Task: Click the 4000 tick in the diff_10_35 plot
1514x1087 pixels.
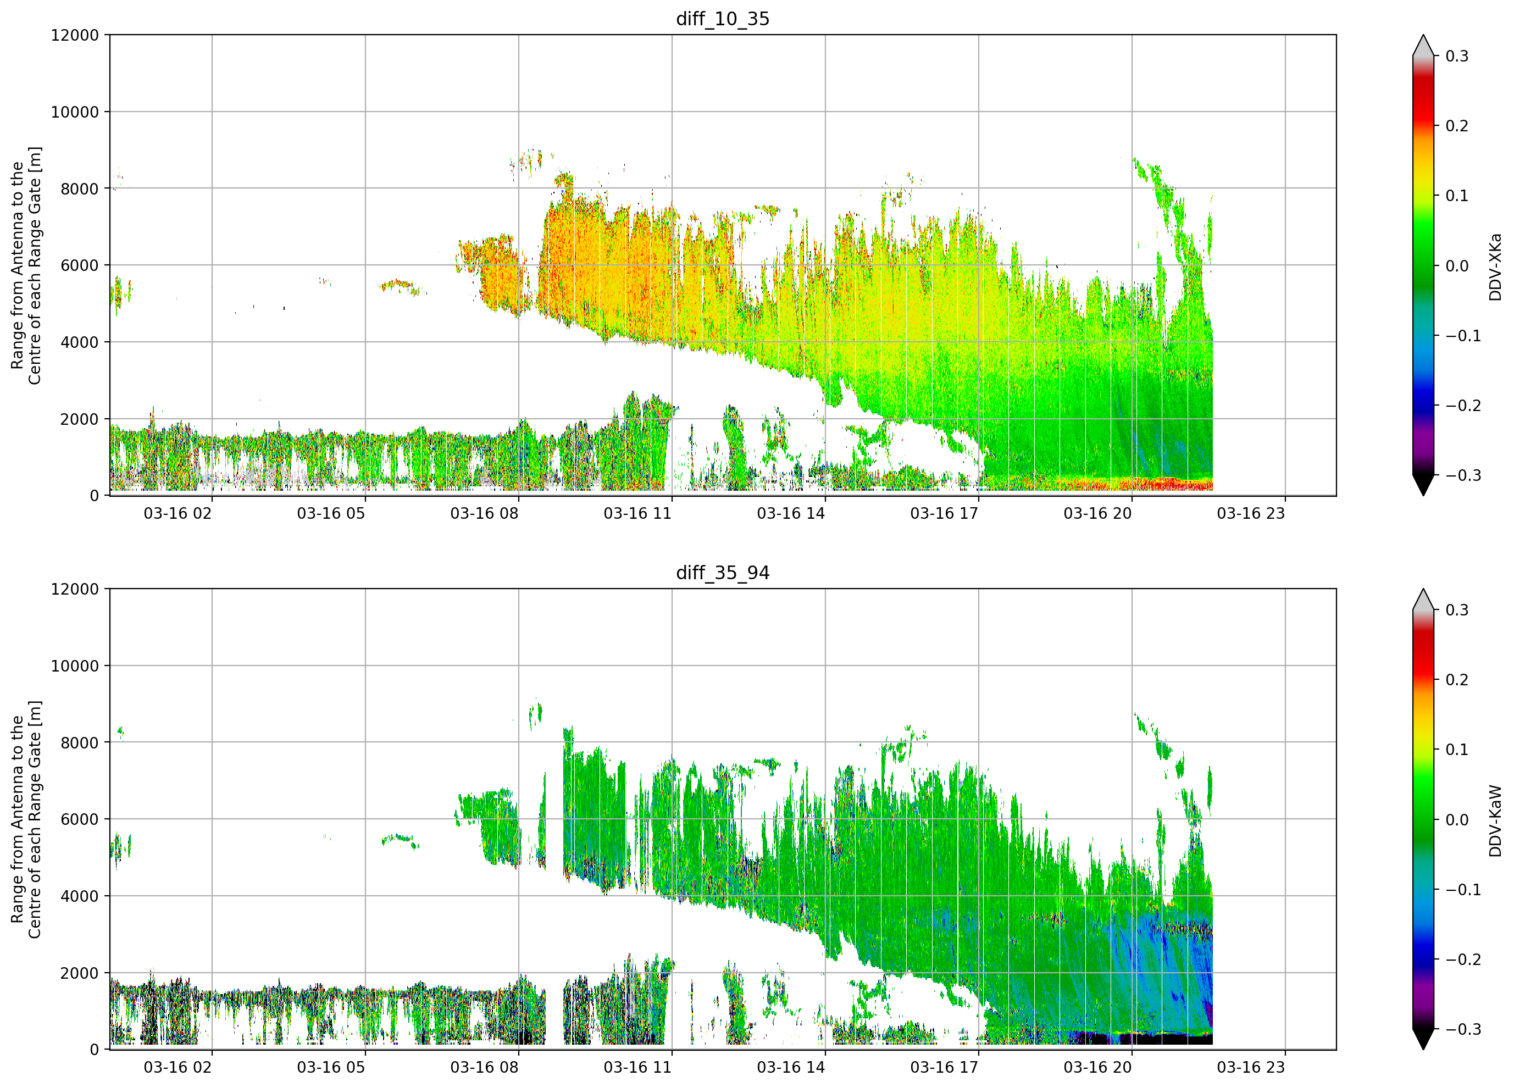Action: (80, 342)
